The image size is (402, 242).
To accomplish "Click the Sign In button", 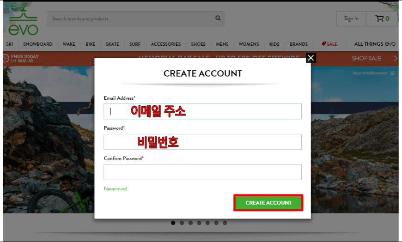I will click(x=351, y=18).
